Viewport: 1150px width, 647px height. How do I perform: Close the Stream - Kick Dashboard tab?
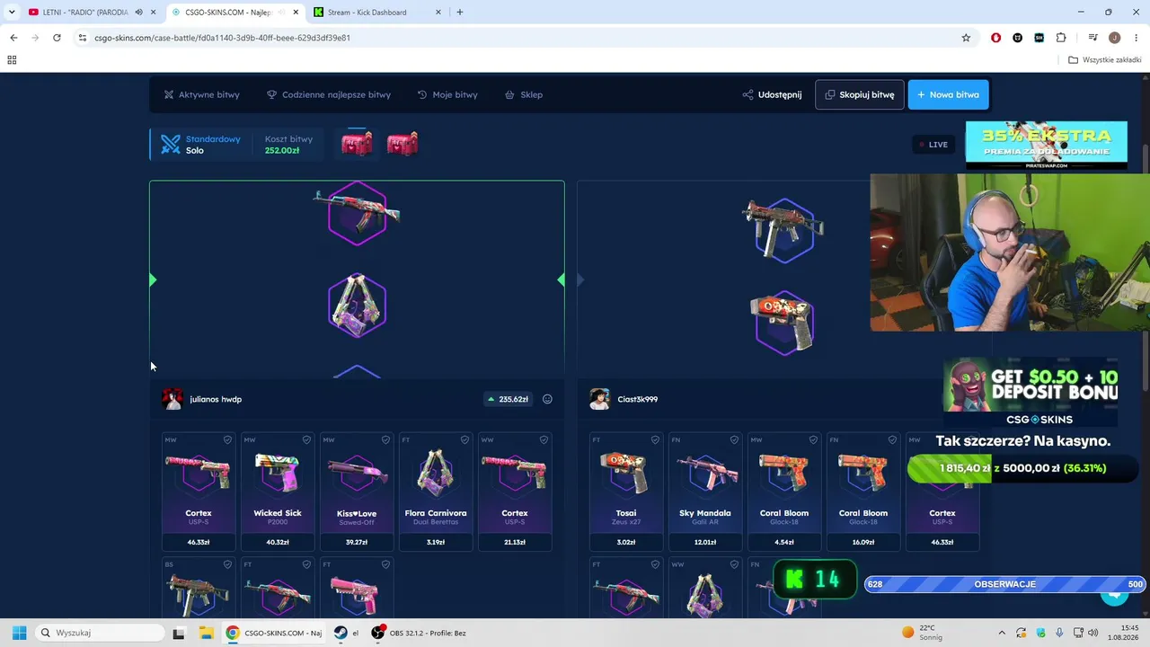[x=438, y=13]
